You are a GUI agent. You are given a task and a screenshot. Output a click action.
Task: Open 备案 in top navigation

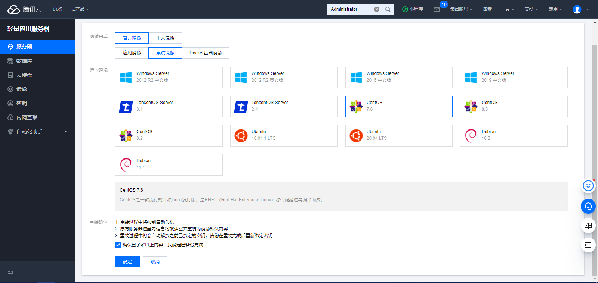[x=487, y=9]
